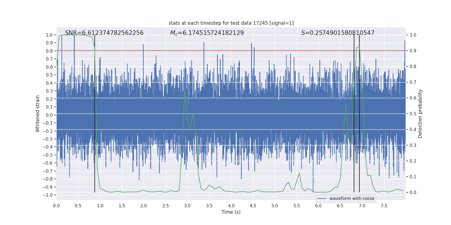Viewport: 451px width, 225px height.
Task: Click the 7.5 tick label on time axis
Action: (x=384, y=206)
